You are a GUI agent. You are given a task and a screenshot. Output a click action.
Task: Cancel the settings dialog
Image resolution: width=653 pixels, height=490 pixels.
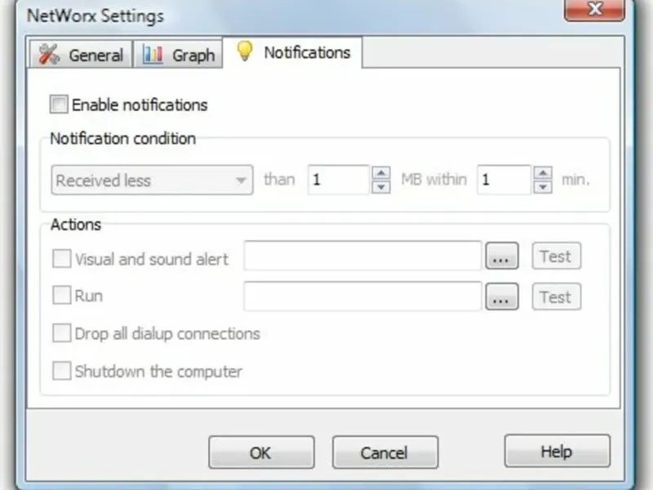coord(385,452)
